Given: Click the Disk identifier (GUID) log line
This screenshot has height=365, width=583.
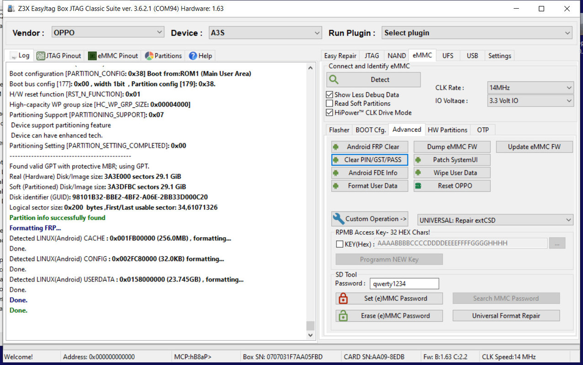Looking at the screenshot, I should (x=109, y=197).
